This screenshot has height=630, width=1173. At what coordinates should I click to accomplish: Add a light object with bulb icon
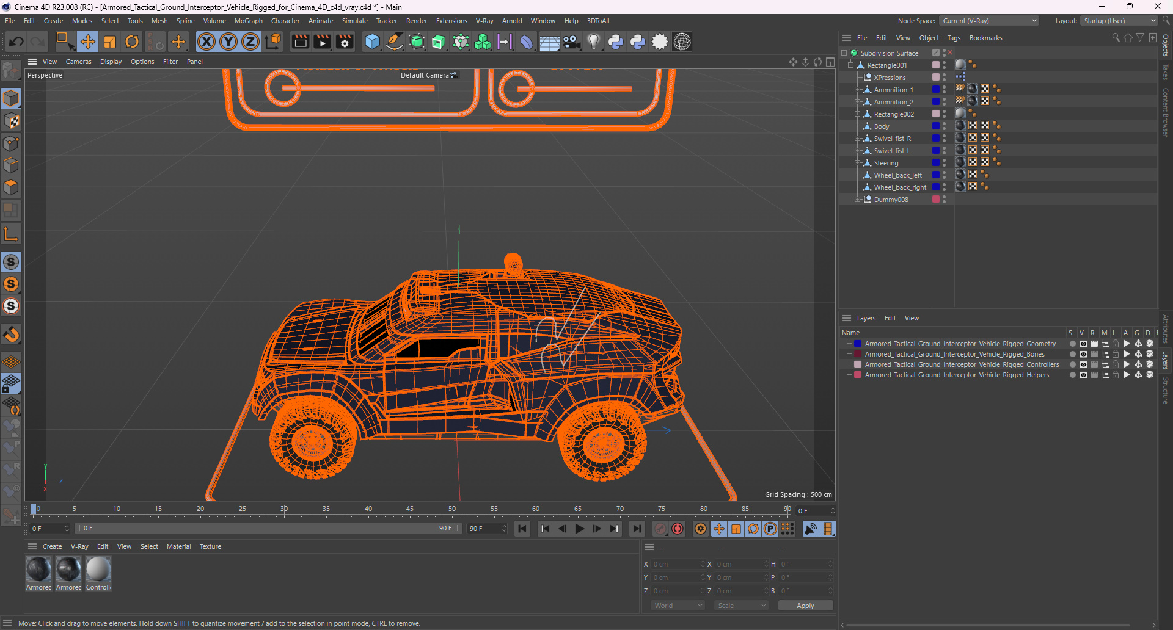coord(593,42)
